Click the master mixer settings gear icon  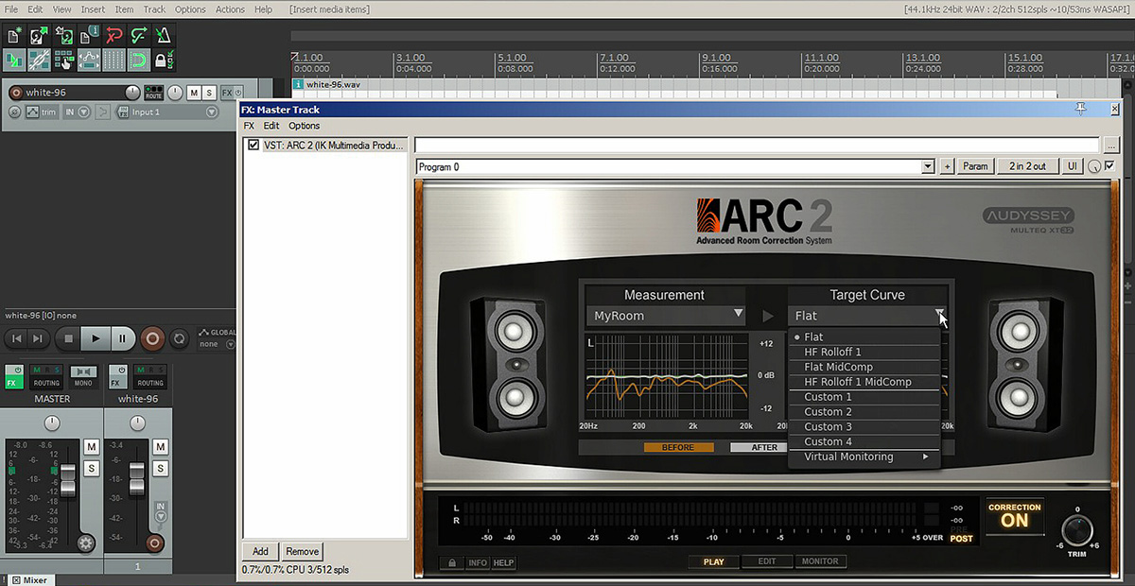pos(86,543)
